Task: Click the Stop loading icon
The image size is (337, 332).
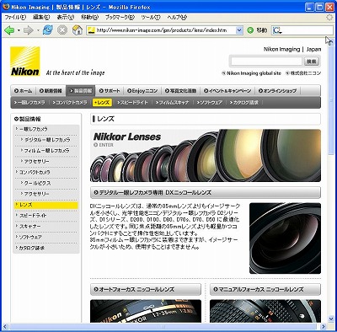Action: click(62, 30)
